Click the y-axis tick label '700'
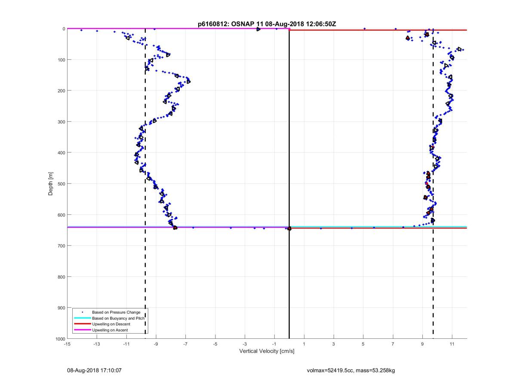The image size is (516, 381). coord(61,246)
